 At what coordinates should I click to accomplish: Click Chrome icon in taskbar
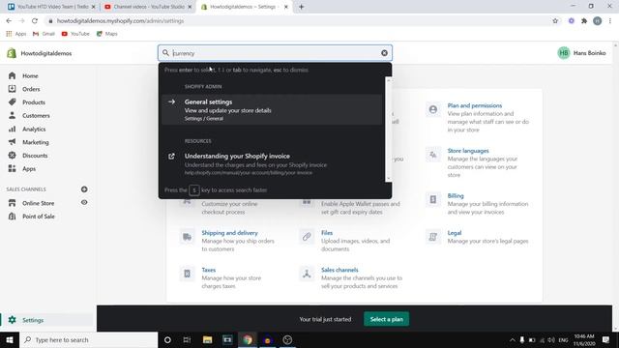(x=248, y=339)
